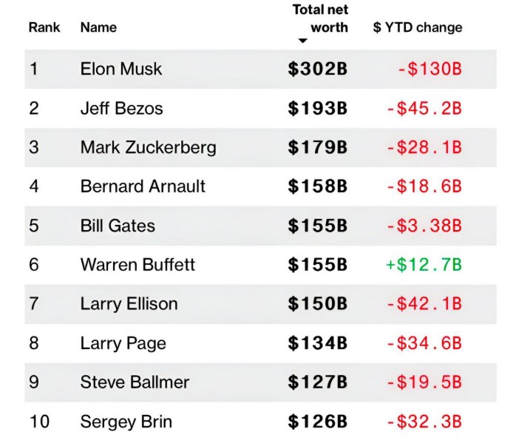
Task: Select the Total net worth column header
Action: tap(320, 18)
